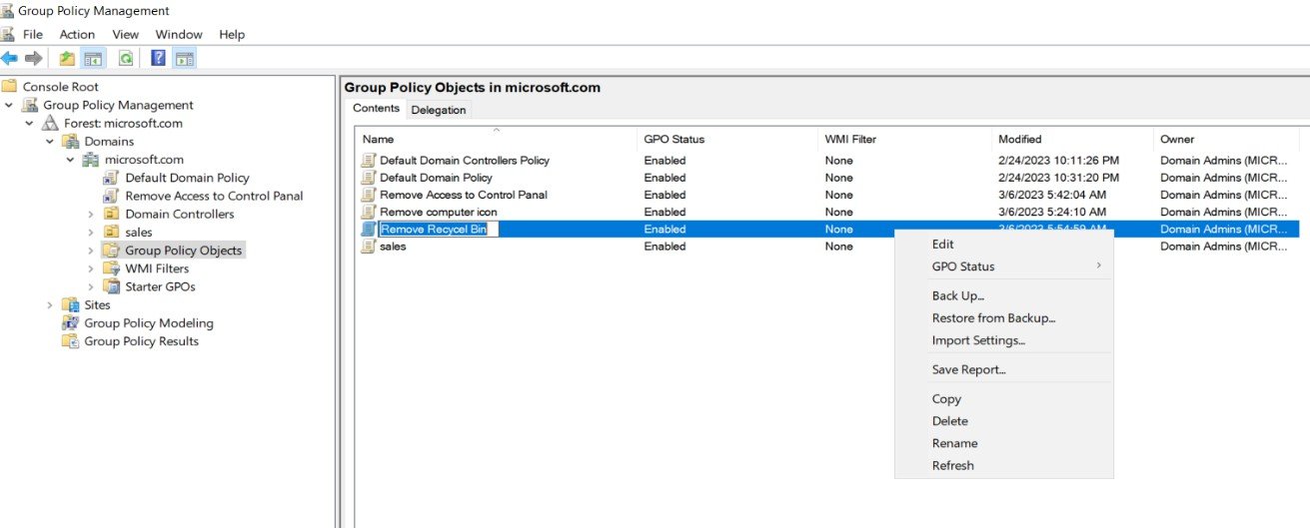This screenshot has width=1310, height=528.
Task: Open the View menu
Action: 125,34
